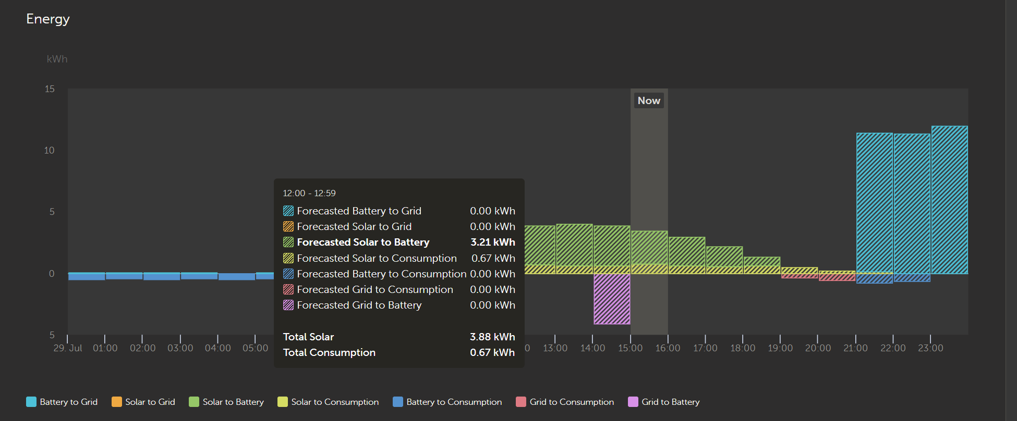Click the 17:00 time axis label
The height and width of the screenshot is (421, 1017).
(x=705, y=348)
